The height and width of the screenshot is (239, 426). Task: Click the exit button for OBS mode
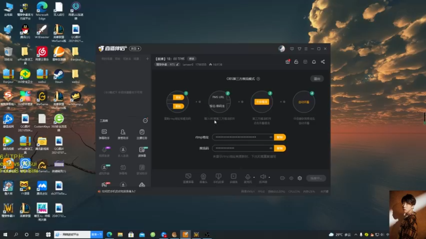(317, 79)
